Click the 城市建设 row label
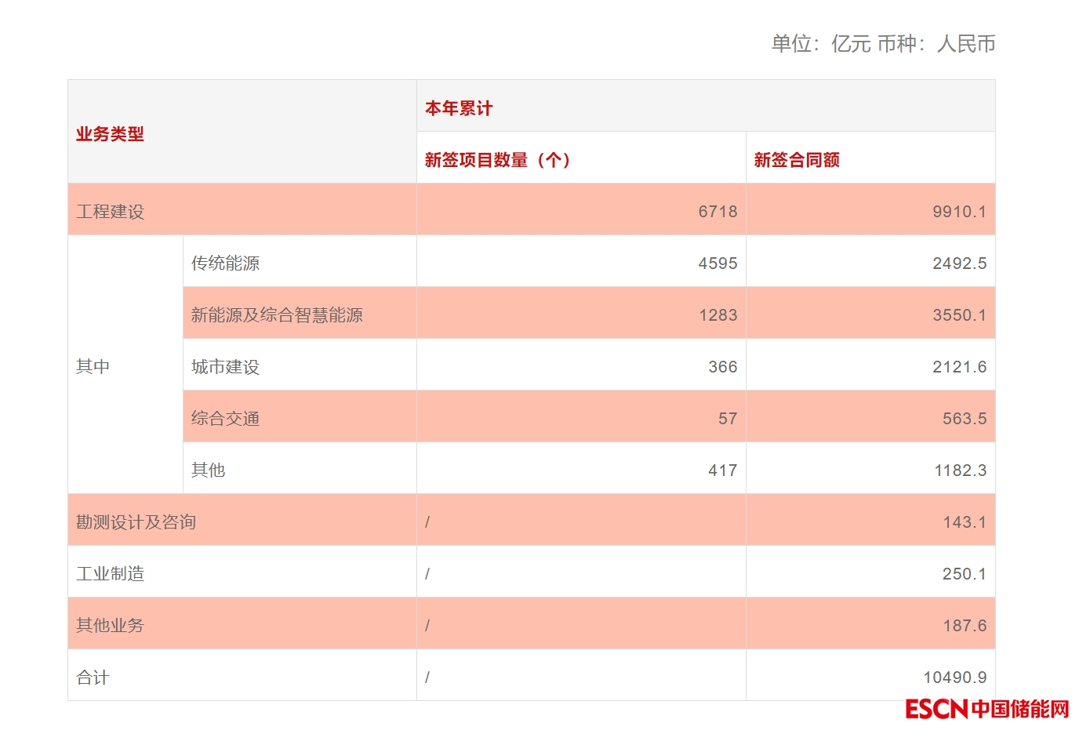 [x=225, y=367]
